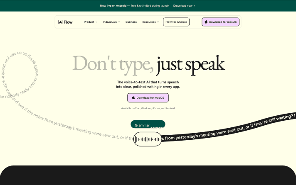Click the Flow logo in the navigation bar
This screenshot has height=185, width=296.
[x=65, y=22]
